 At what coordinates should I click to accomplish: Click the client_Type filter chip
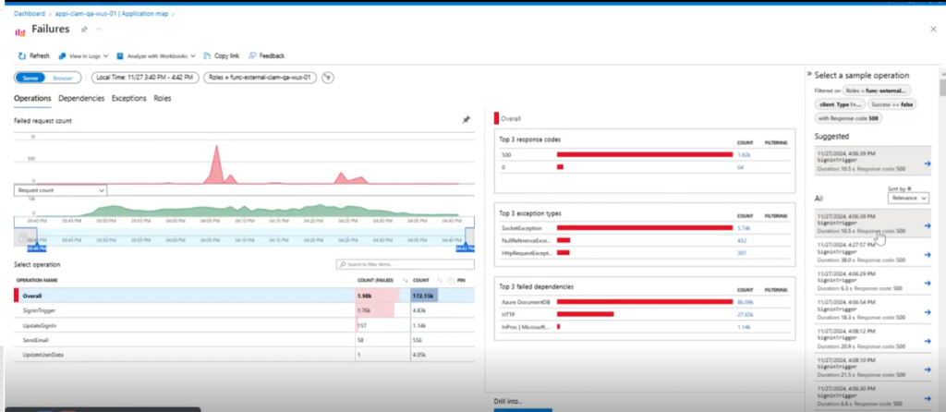pyautogui.click(x=841, y=104)
